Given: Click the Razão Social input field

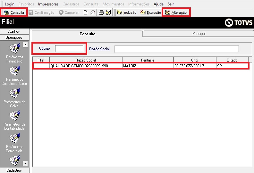Looking at the screenshot, I should pyautogui.click(x=176, y=49).
